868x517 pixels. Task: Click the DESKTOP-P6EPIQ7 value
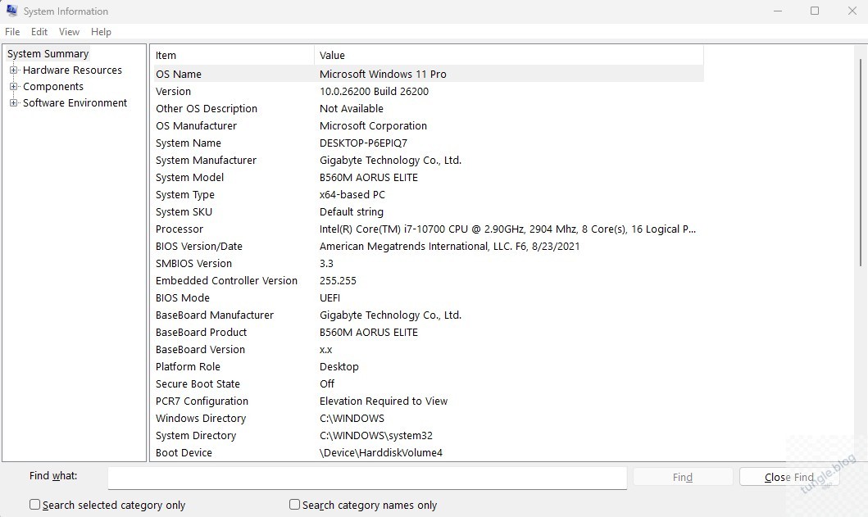tap(363, 143)
